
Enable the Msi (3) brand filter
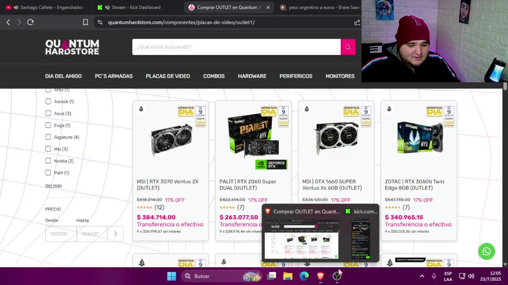pos(48,149)
